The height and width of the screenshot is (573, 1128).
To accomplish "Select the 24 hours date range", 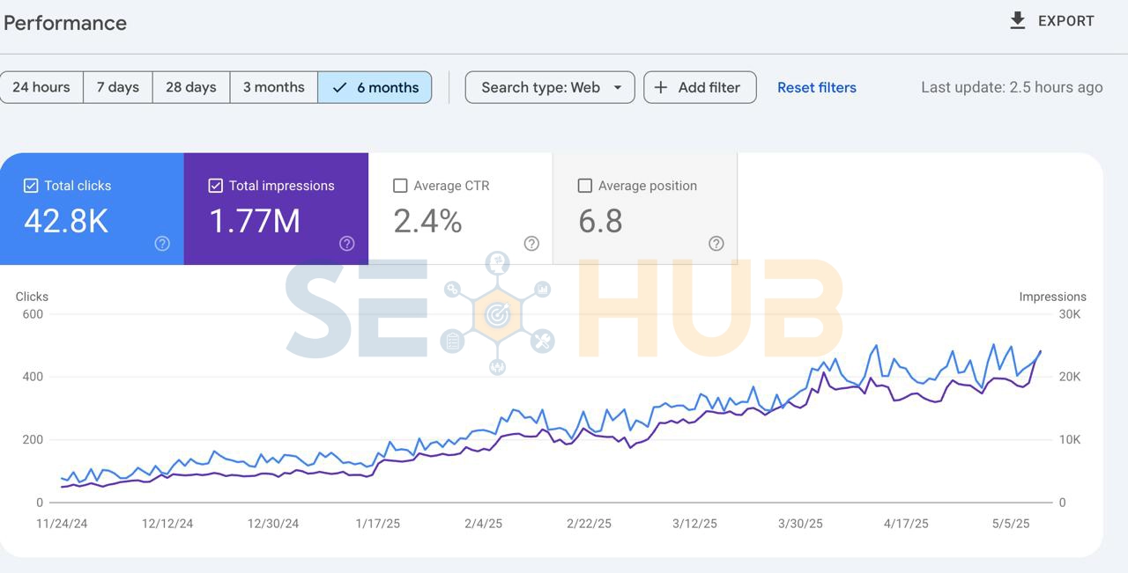I will coord(41,87).
